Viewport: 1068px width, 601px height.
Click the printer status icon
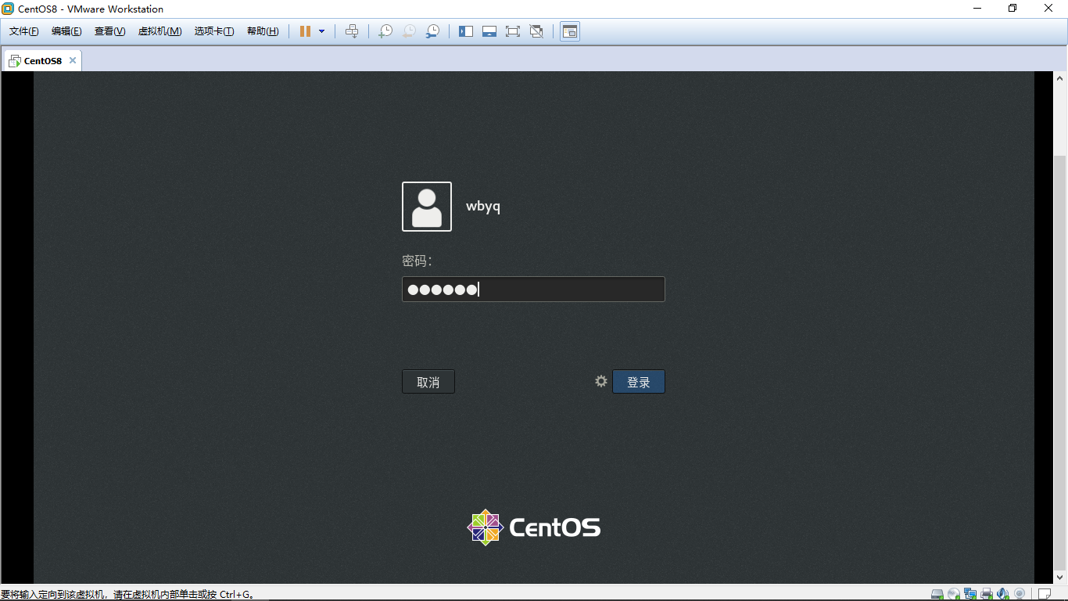[987, 594]
